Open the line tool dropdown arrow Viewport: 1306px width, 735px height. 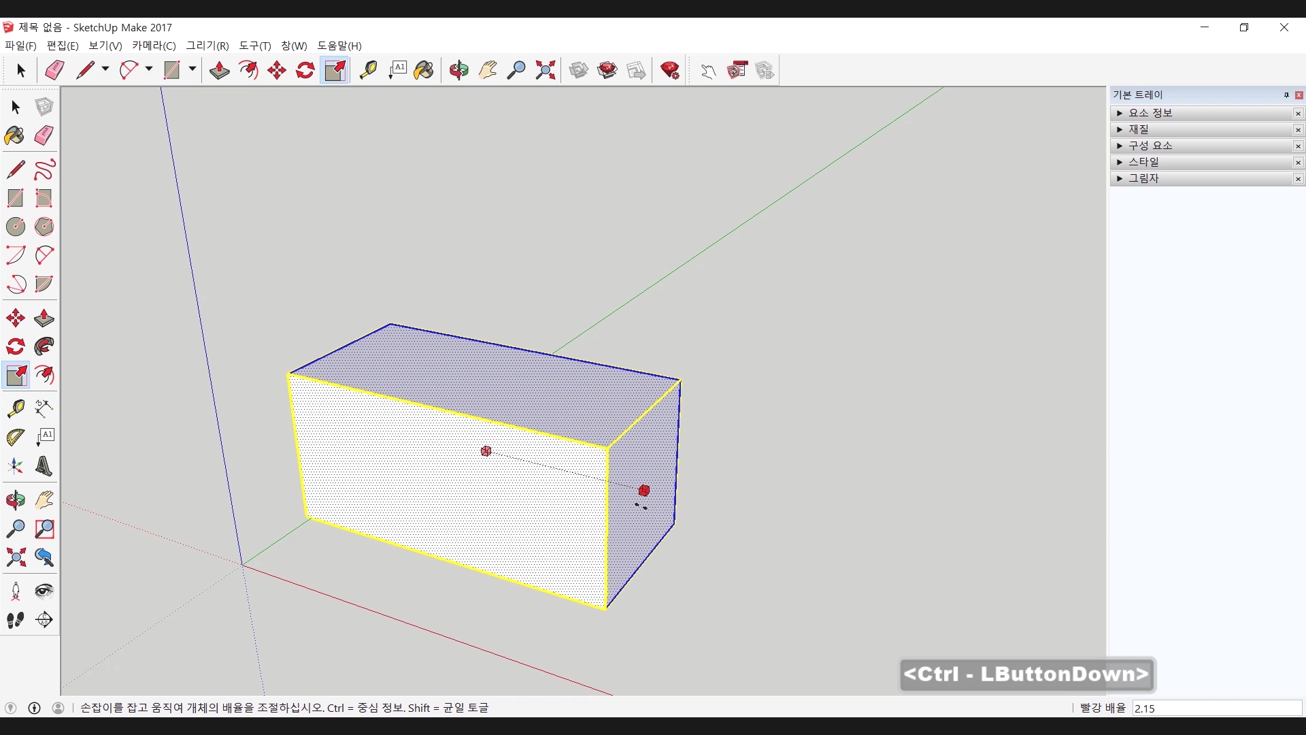(105, 69)
